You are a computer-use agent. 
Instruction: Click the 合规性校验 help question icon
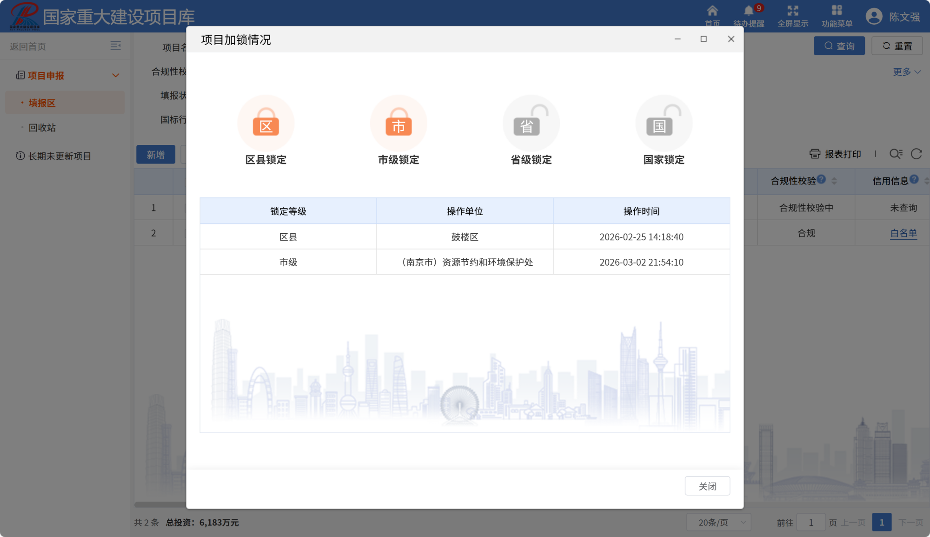tap(821, 179)
